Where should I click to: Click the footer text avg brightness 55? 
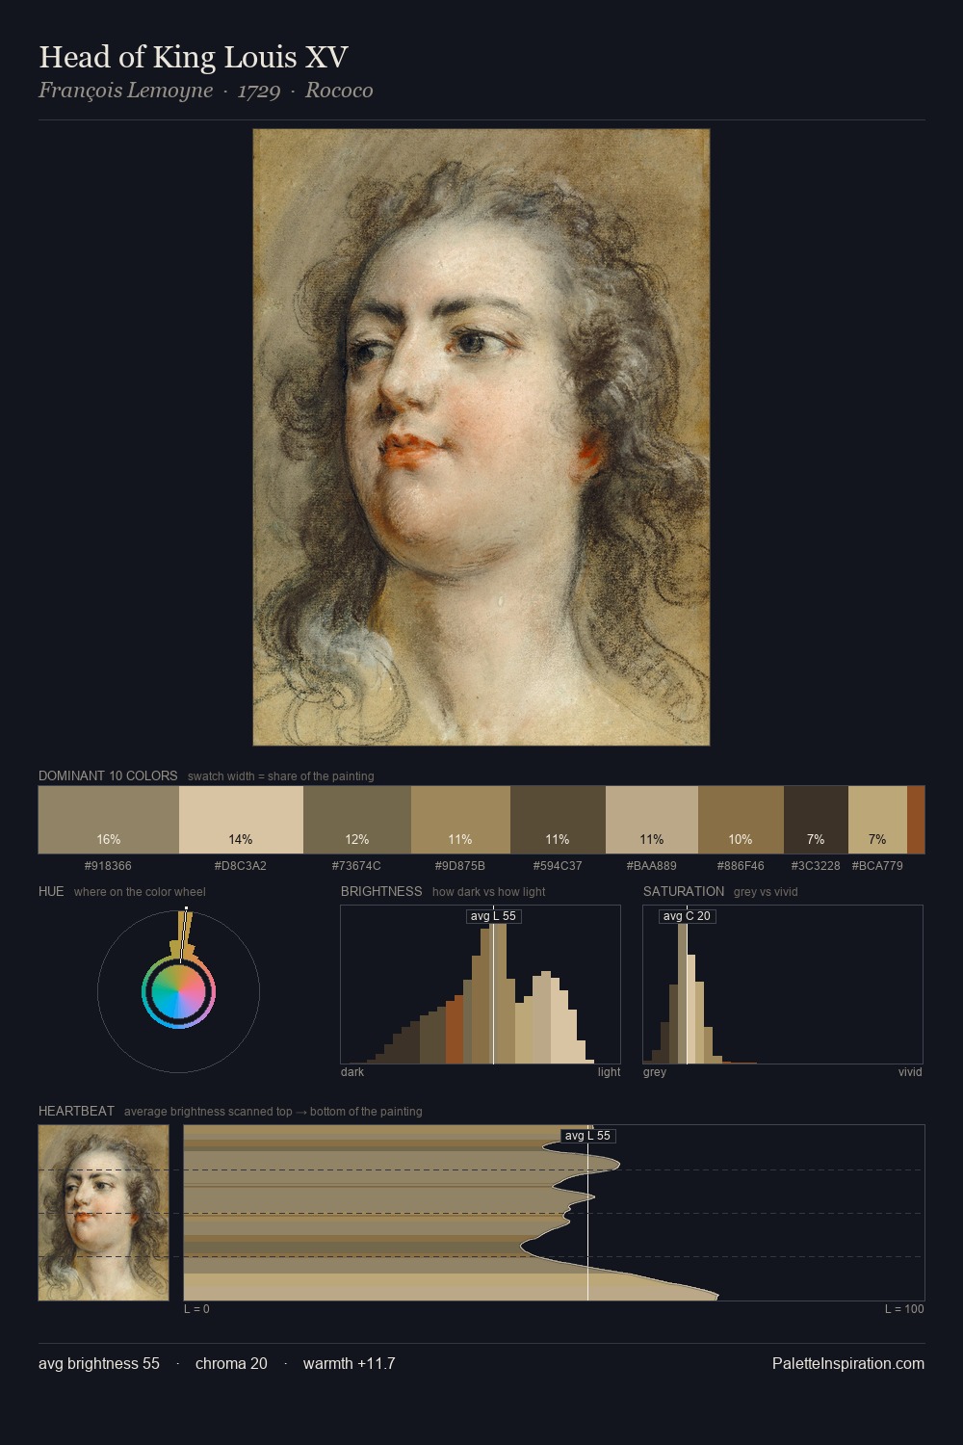coord(99,1363)
